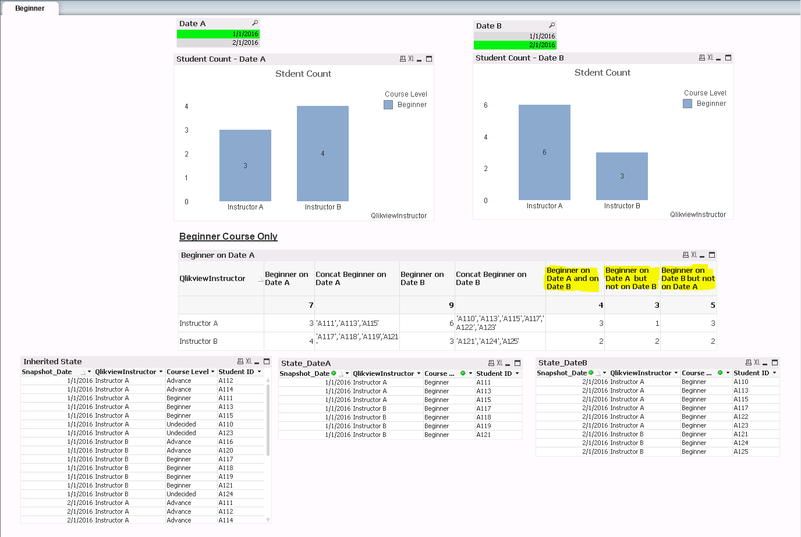Minimize the Beginner on Date A table

coord(702,255)
